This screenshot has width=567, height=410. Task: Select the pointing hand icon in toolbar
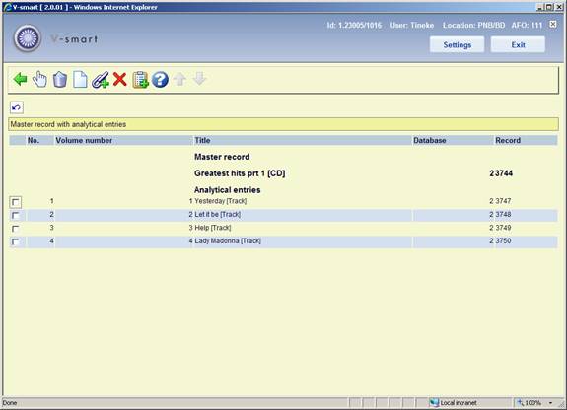click(x=39, y=79)
